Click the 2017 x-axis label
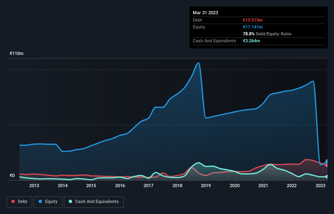This screenshot has width=334, height=214. point(148,186)
